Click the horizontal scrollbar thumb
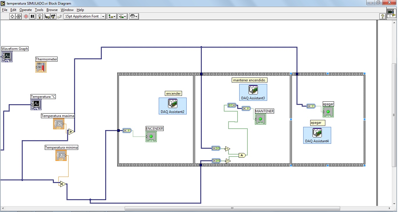 (x=232, y=208)
